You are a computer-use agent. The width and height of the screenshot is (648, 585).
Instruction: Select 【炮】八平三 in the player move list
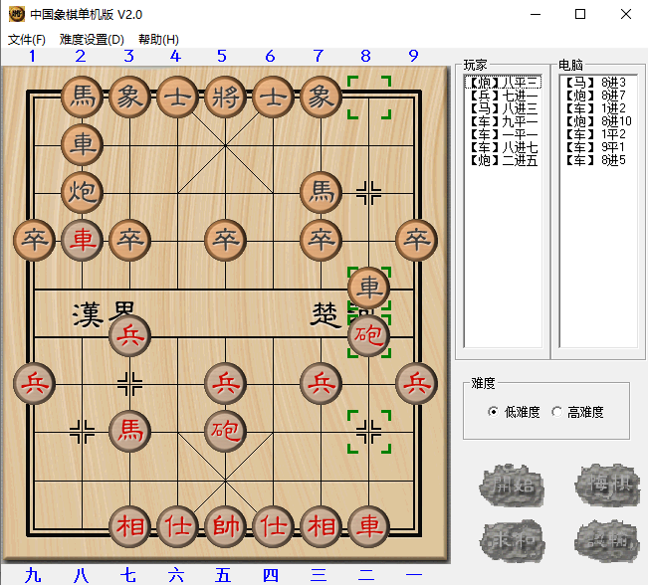503,83
